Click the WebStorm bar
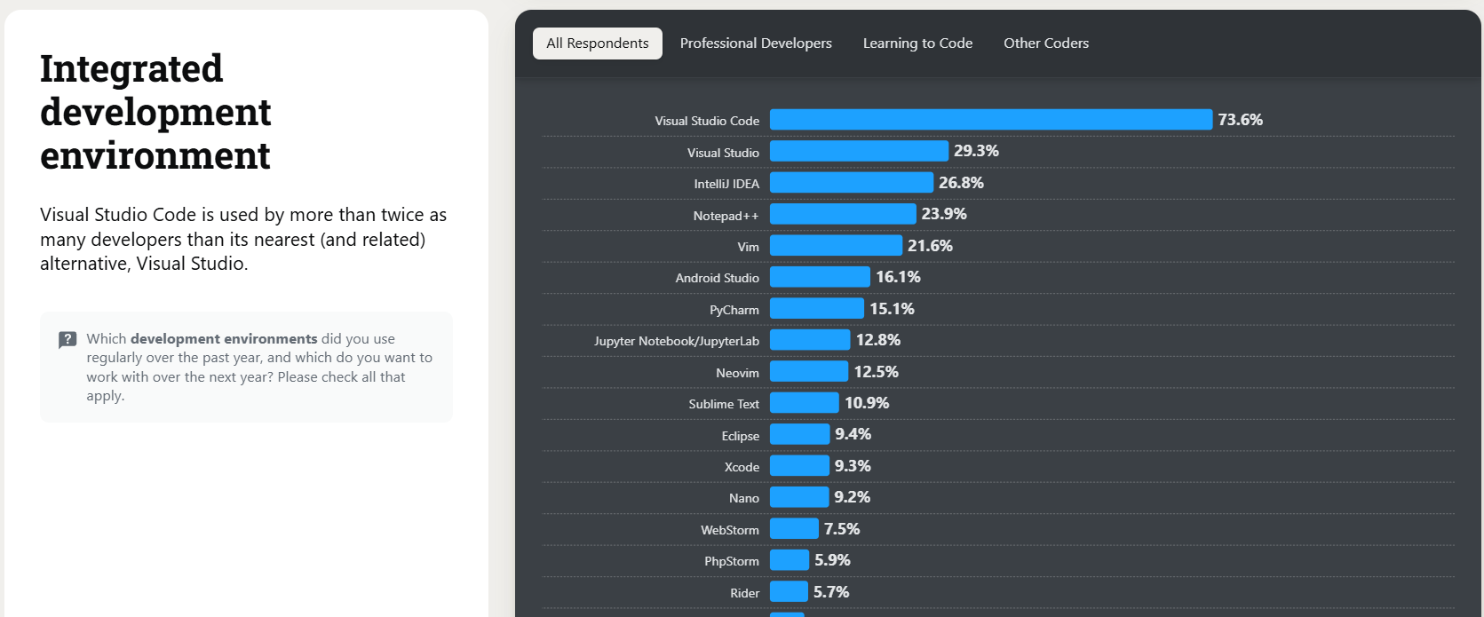The image size is (1484, 617). [793, 530]
